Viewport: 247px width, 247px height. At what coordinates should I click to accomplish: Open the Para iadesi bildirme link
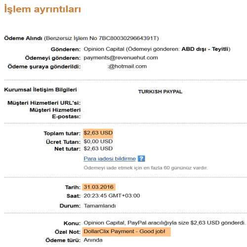[110, 159]
